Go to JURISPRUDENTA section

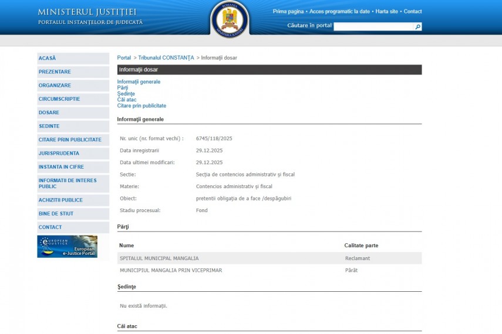[x=59, y=154]
